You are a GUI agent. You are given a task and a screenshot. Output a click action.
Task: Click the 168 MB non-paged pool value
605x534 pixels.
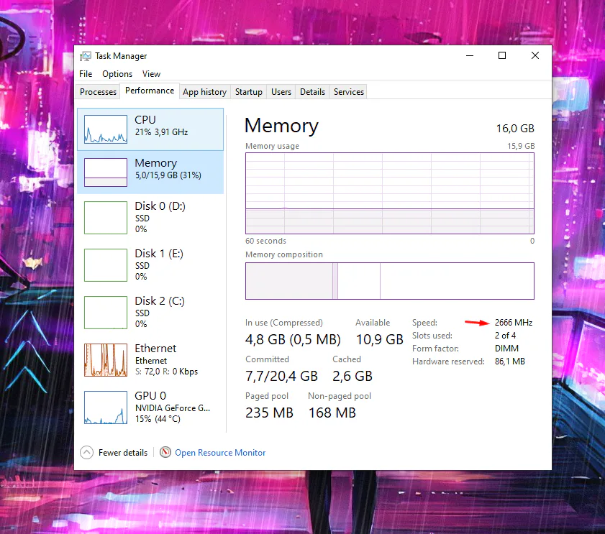click(x=332, y=413)
